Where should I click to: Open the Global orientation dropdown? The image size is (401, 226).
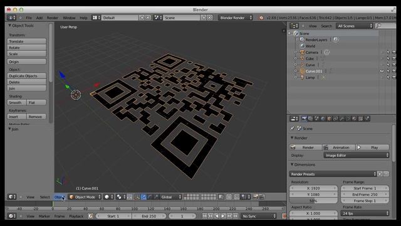point(171,196)
